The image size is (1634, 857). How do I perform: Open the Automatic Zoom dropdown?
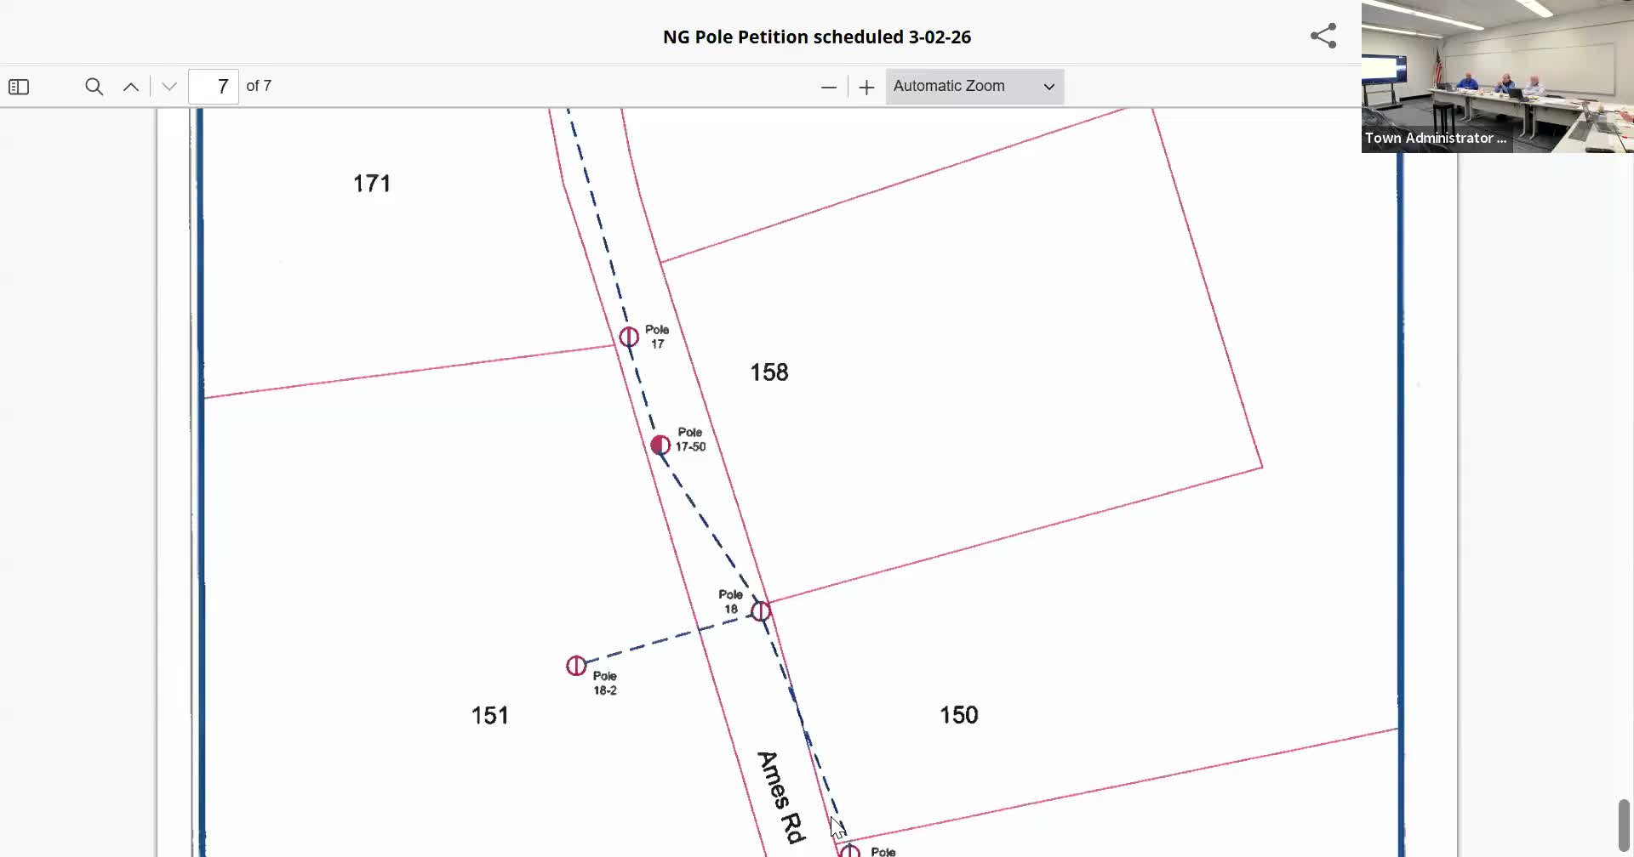point(974,86)
